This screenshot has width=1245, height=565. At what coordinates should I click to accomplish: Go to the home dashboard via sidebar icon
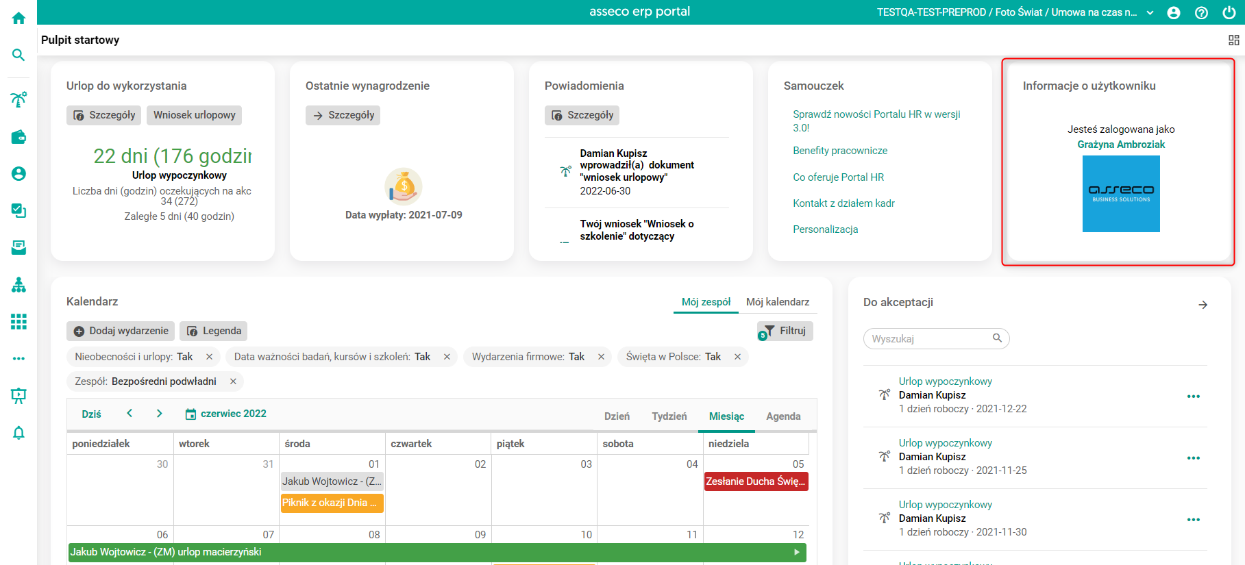19,18
